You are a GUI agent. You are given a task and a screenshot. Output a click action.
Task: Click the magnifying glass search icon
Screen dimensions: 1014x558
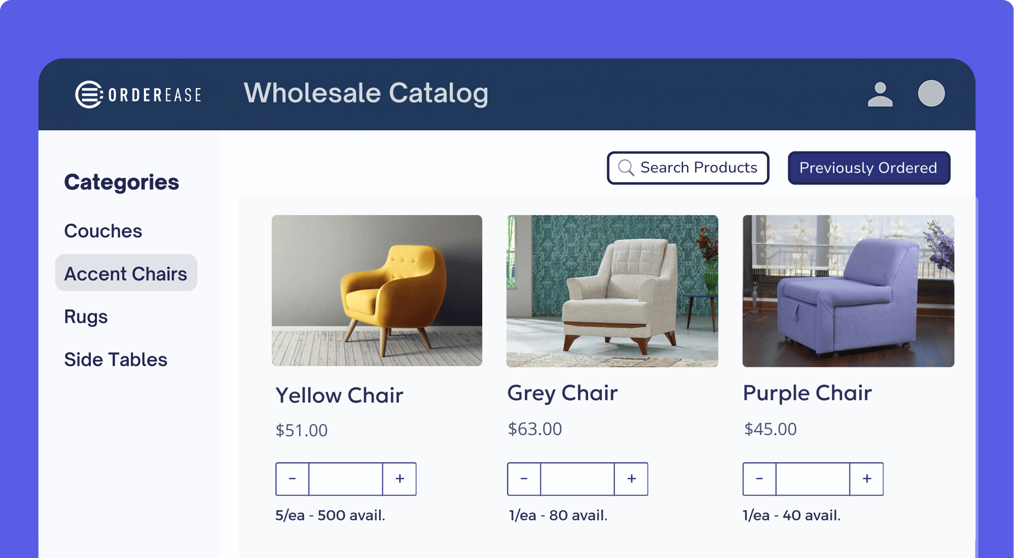point(626,168)
